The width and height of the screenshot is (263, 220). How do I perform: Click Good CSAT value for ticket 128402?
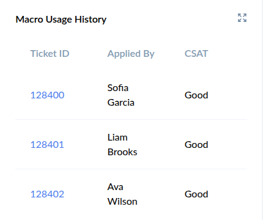196,194
